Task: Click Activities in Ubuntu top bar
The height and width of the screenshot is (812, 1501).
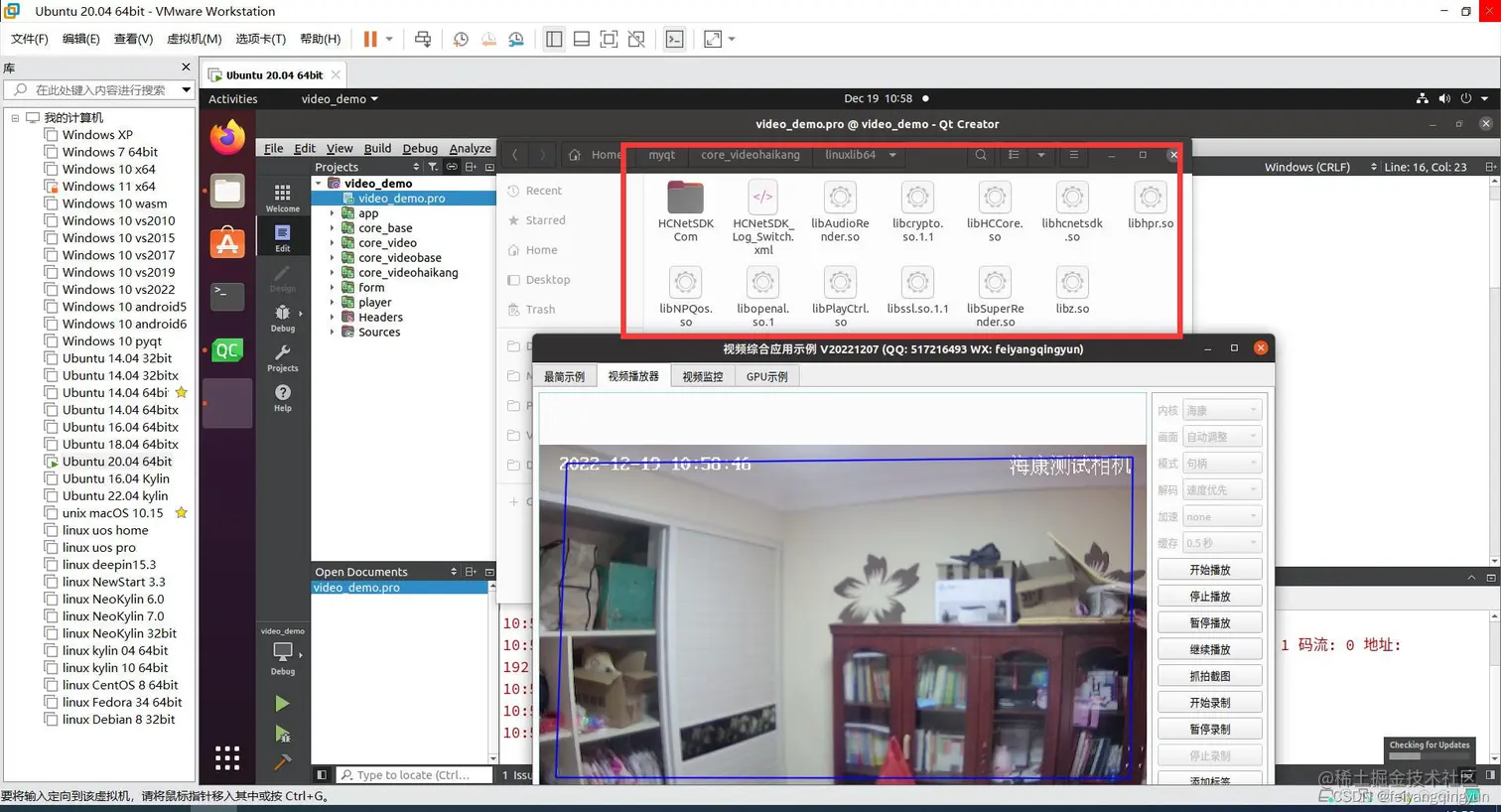Action: point(233,98)
